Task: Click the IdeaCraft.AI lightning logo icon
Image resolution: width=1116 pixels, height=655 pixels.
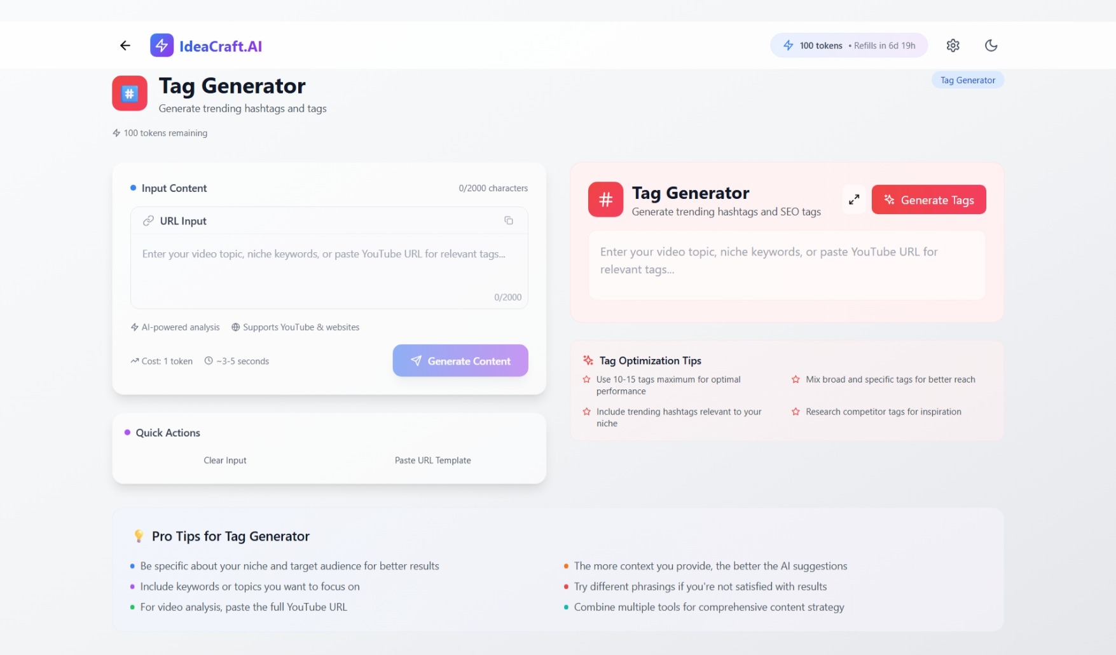Action: pyautogui.click(x=162, y=46)
